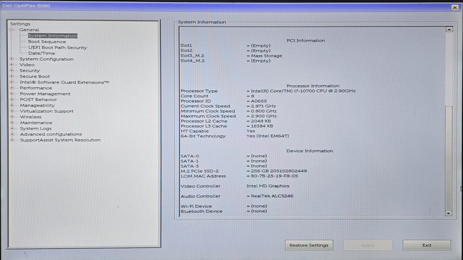This screenshot has height=260, width=463.
Task: Click the Processor L3 Cache value
Action: pos(262,126)
